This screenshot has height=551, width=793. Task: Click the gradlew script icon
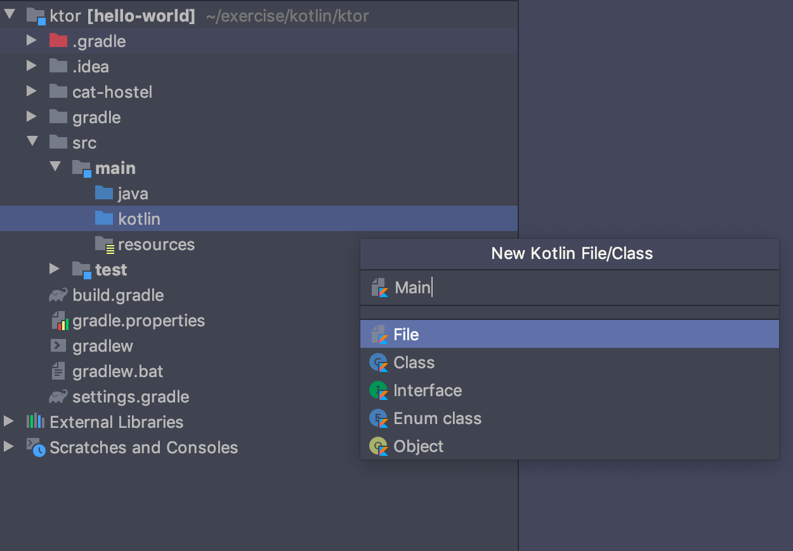click(58, 345)
